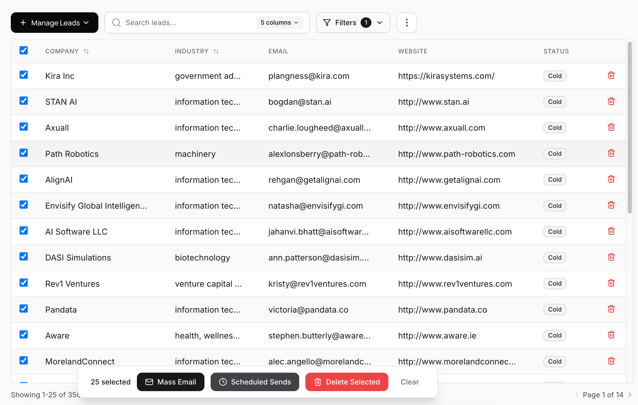
Task: Open Scheduled Sends from action bar
Action: click(255, 382)
